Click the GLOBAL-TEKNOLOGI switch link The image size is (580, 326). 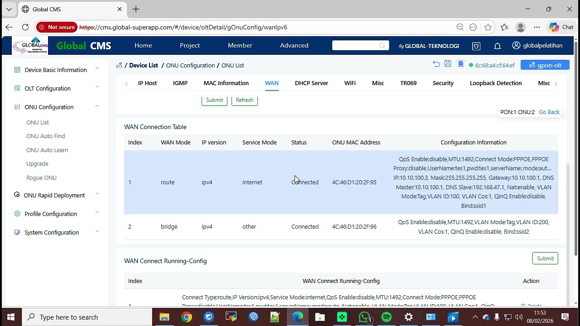(x=429, y=46)
